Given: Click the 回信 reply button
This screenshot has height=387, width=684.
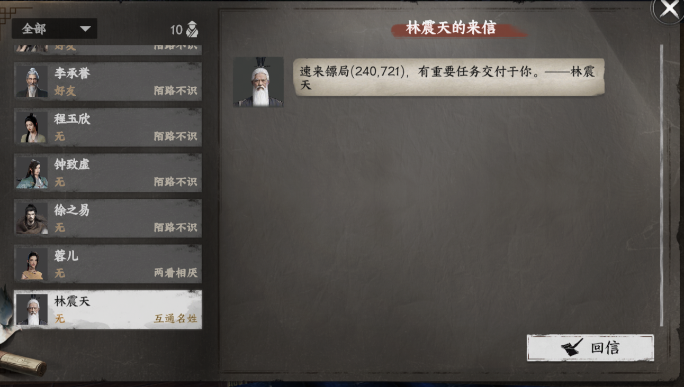Looking at the screenshot, I should tap(590, 348).
